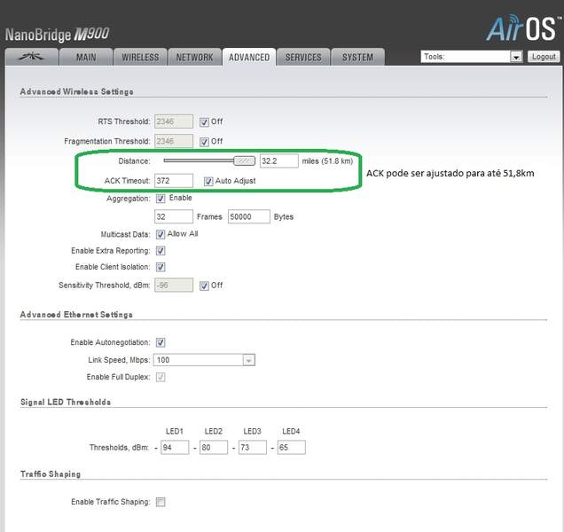Click the Sensitivity Threshold dBm field
Viewport: 564px width, 532px height.
(x=174, y=286)
